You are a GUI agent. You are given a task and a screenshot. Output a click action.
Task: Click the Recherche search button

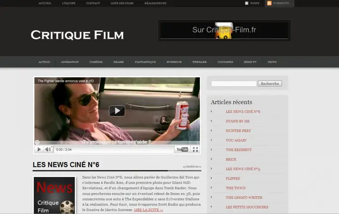[270, 84]
